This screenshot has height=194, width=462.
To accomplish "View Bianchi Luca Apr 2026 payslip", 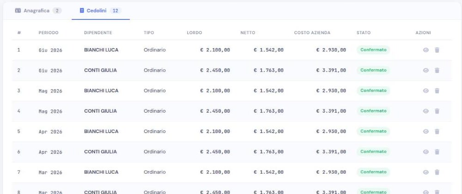I will tap(426, 131).
